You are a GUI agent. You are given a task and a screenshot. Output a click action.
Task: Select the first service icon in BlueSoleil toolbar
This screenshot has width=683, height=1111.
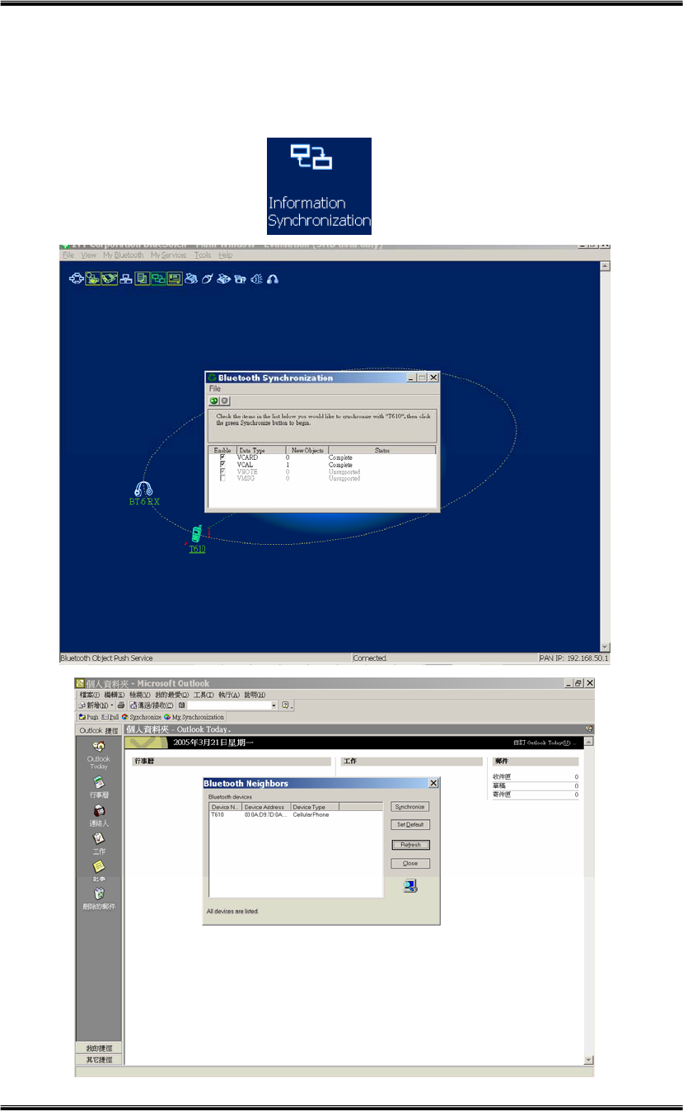point(76,279)
